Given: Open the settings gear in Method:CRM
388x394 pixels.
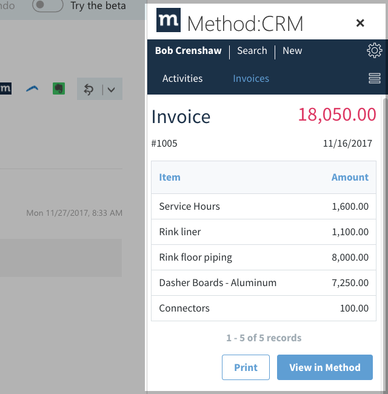Looking at the screenshot, I should pyautogui.click(x=375, y=50).
